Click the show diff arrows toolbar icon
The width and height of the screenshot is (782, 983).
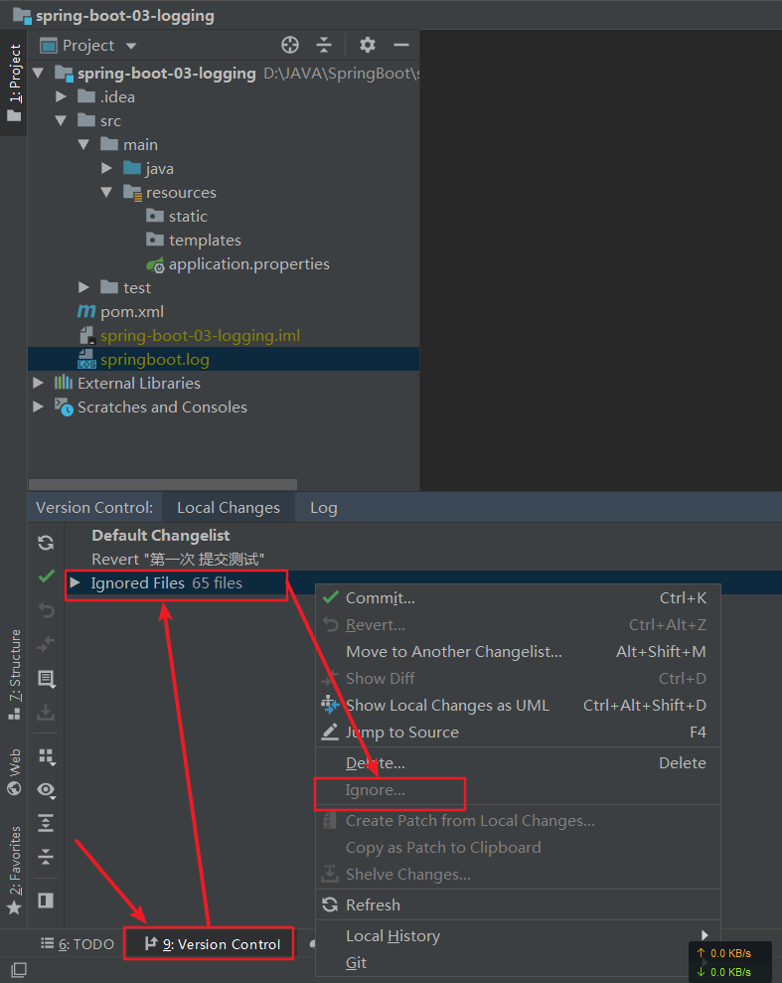pyautogui.click(x=46, y=644)
